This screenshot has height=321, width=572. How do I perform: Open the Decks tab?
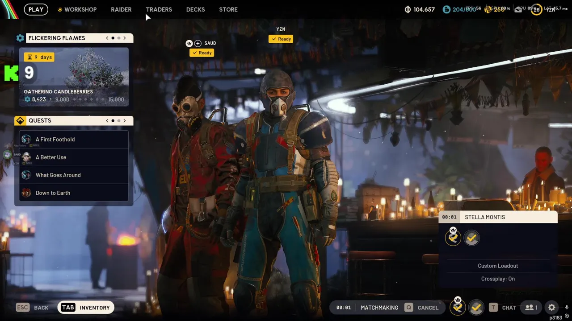coord(195,9)
